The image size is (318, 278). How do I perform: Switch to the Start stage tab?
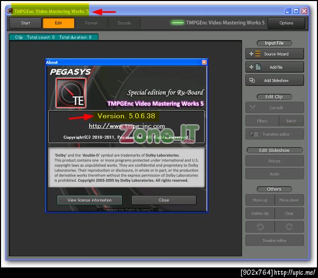[x=25, y=23]
